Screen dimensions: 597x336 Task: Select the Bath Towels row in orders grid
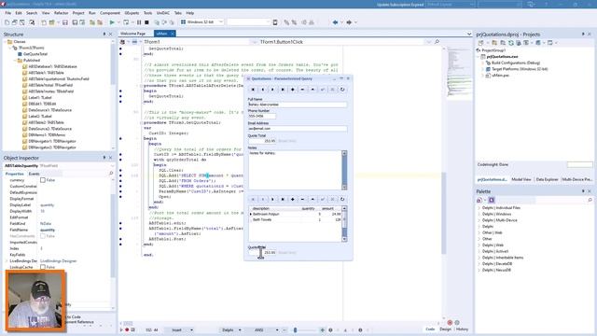295,220
